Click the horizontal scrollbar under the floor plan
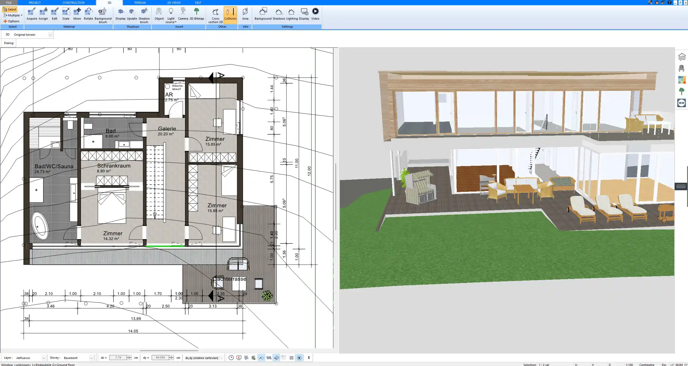Screen dimensions: 688x366 (169, 350)
